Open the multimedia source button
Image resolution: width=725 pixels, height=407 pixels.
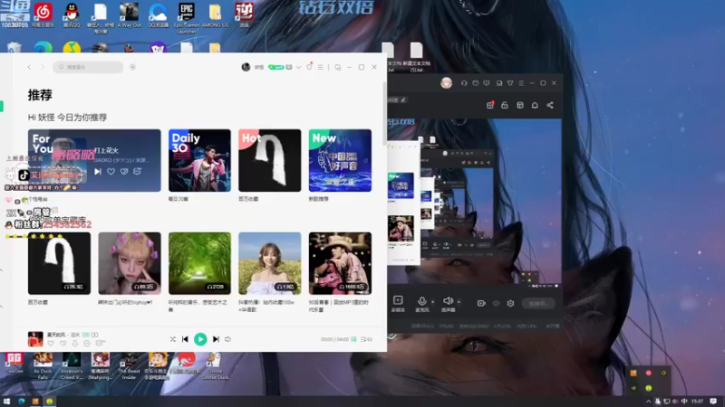398,304
